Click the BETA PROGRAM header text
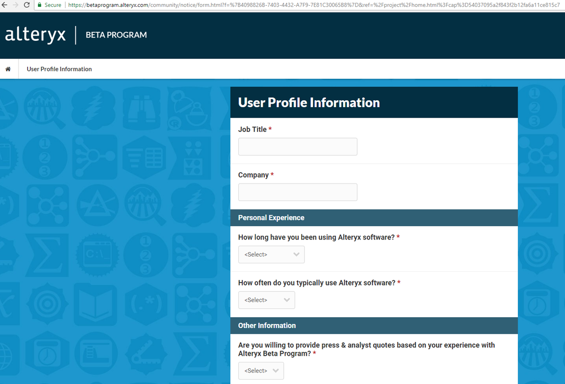The height and width of the screenshot is (384, 565). (116, 35)
